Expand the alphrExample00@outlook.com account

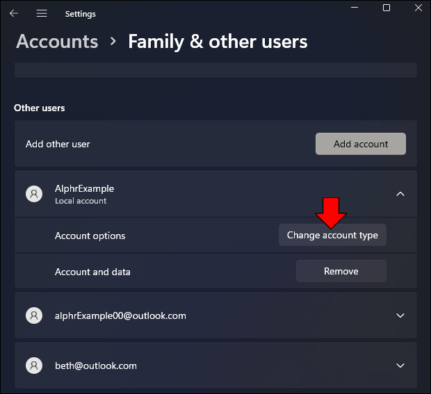(x=400, y=315)
